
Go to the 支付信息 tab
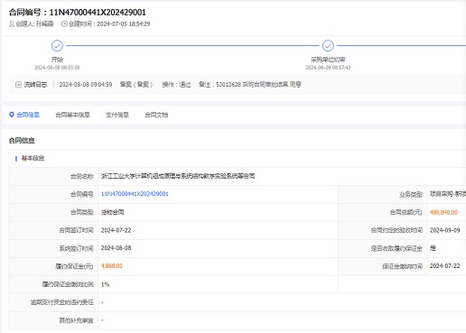[x=117, y=115]
